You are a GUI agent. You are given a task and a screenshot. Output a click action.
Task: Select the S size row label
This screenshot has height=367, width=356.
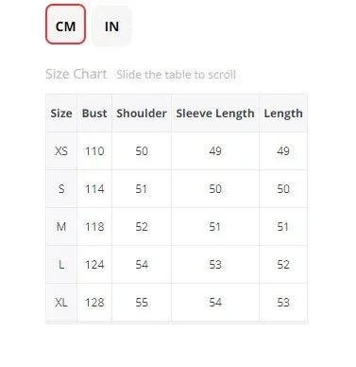tap(61, 189)
